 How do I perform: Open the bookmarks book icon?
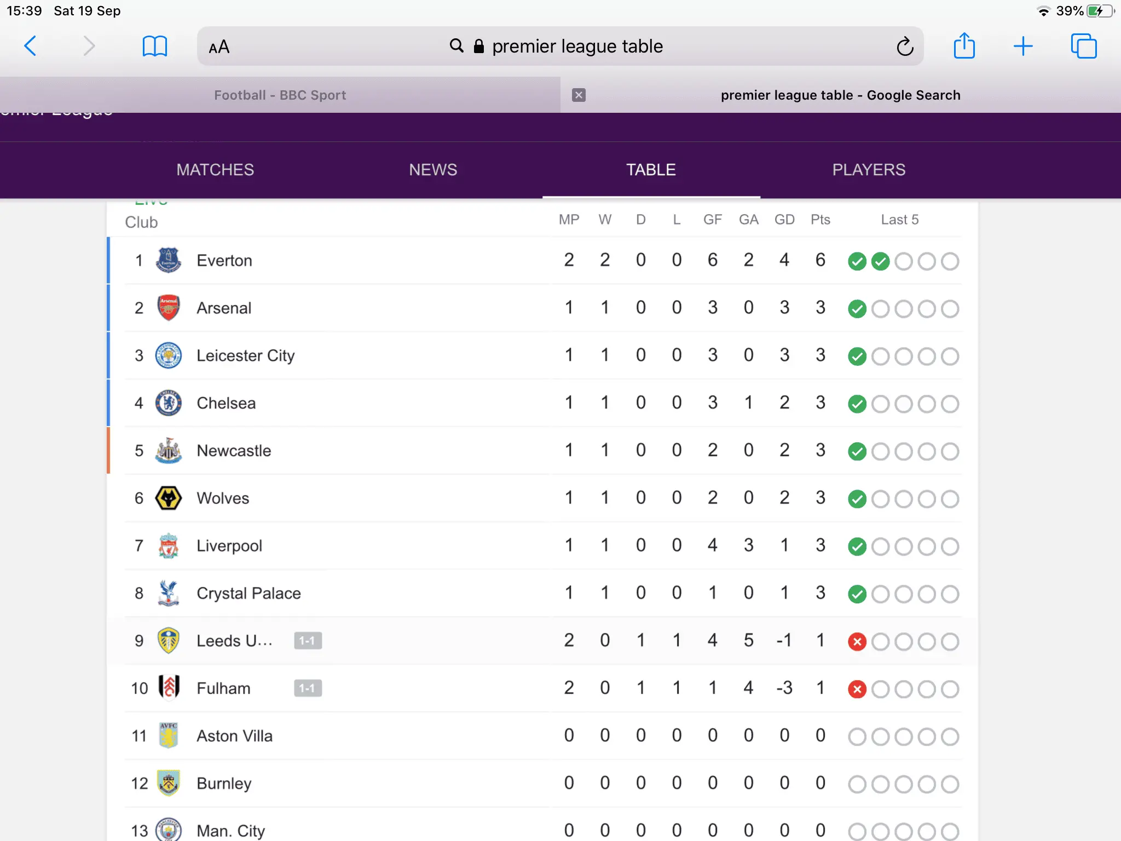pyautogui.click(x=154, y=46)
